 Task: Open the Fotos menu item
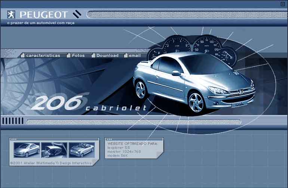(78, 55)
